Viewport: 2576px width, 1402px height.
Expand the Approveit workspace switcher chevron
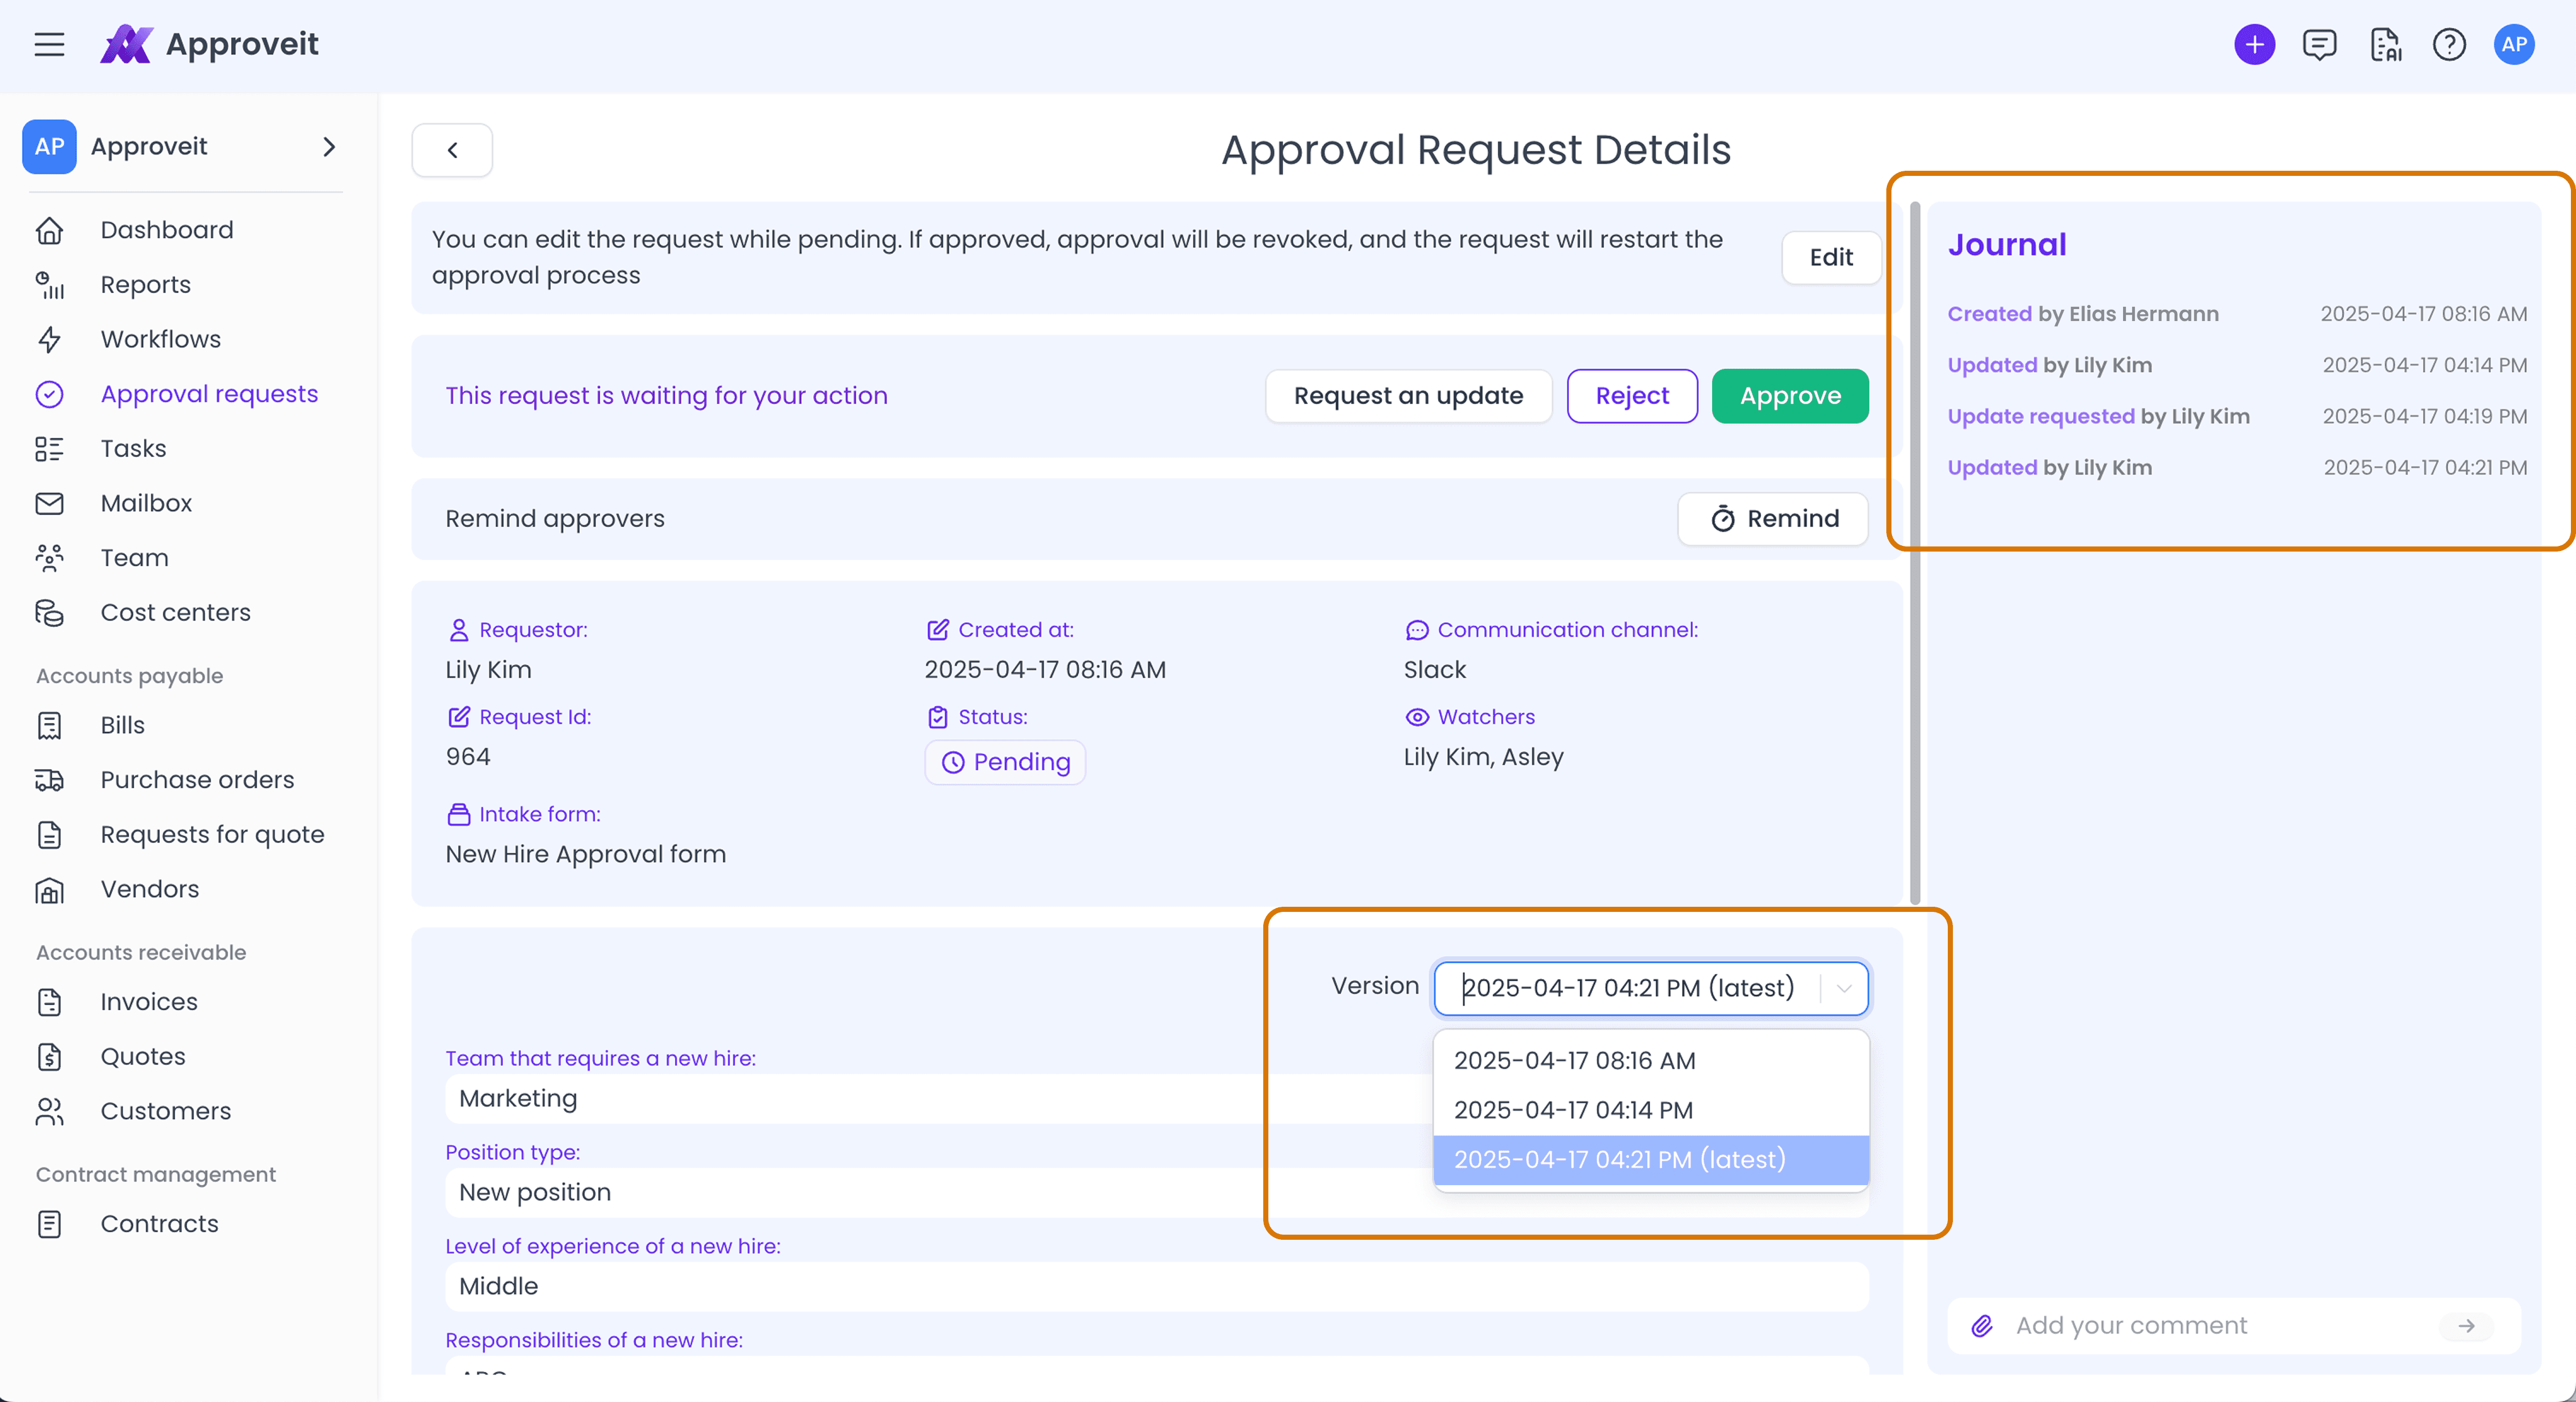(x=329, y=147)
